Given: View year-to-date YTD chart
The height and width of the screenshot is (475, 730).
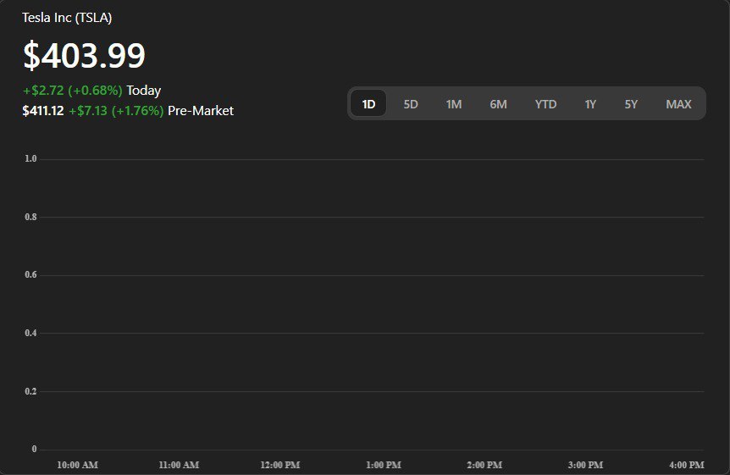Looking at the screenshot, I should tap(545, 104).
